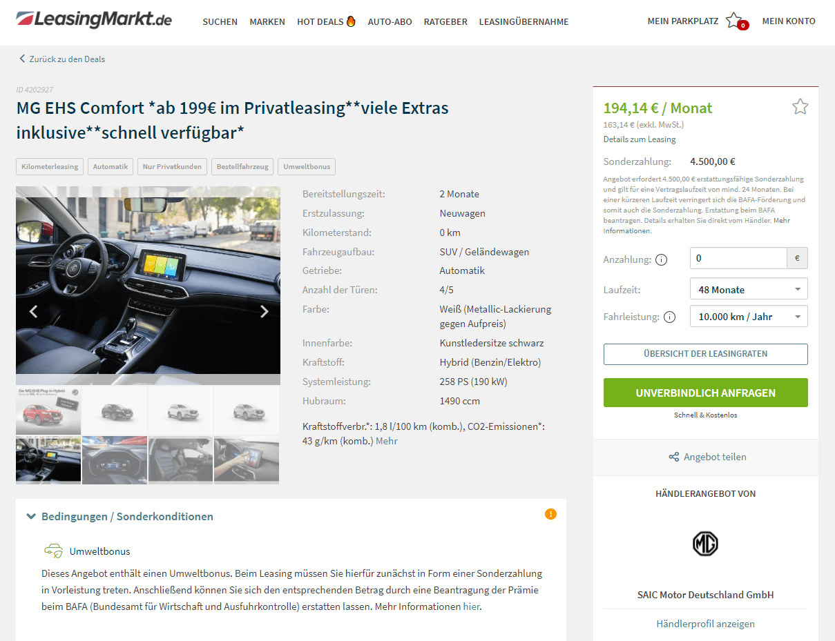Share the offer via Angebot teilen

point(707,457)
